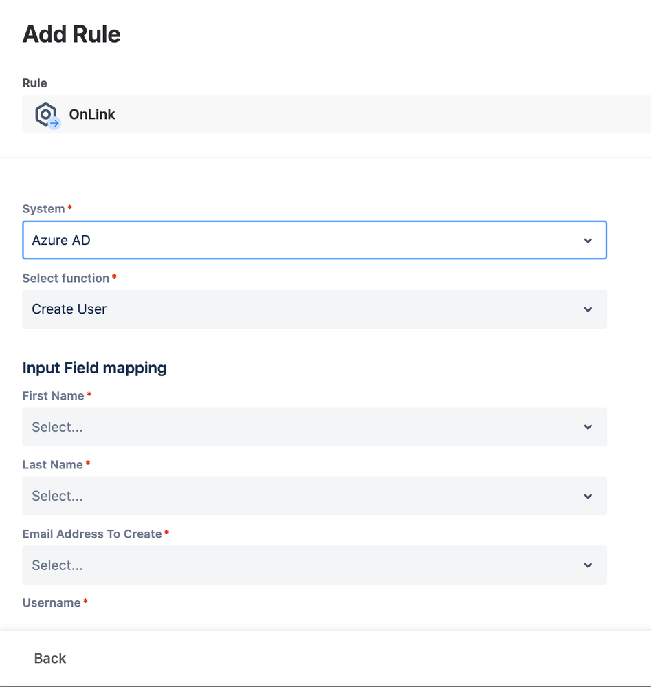Click the Input Field mapping heading

(94, 368)
